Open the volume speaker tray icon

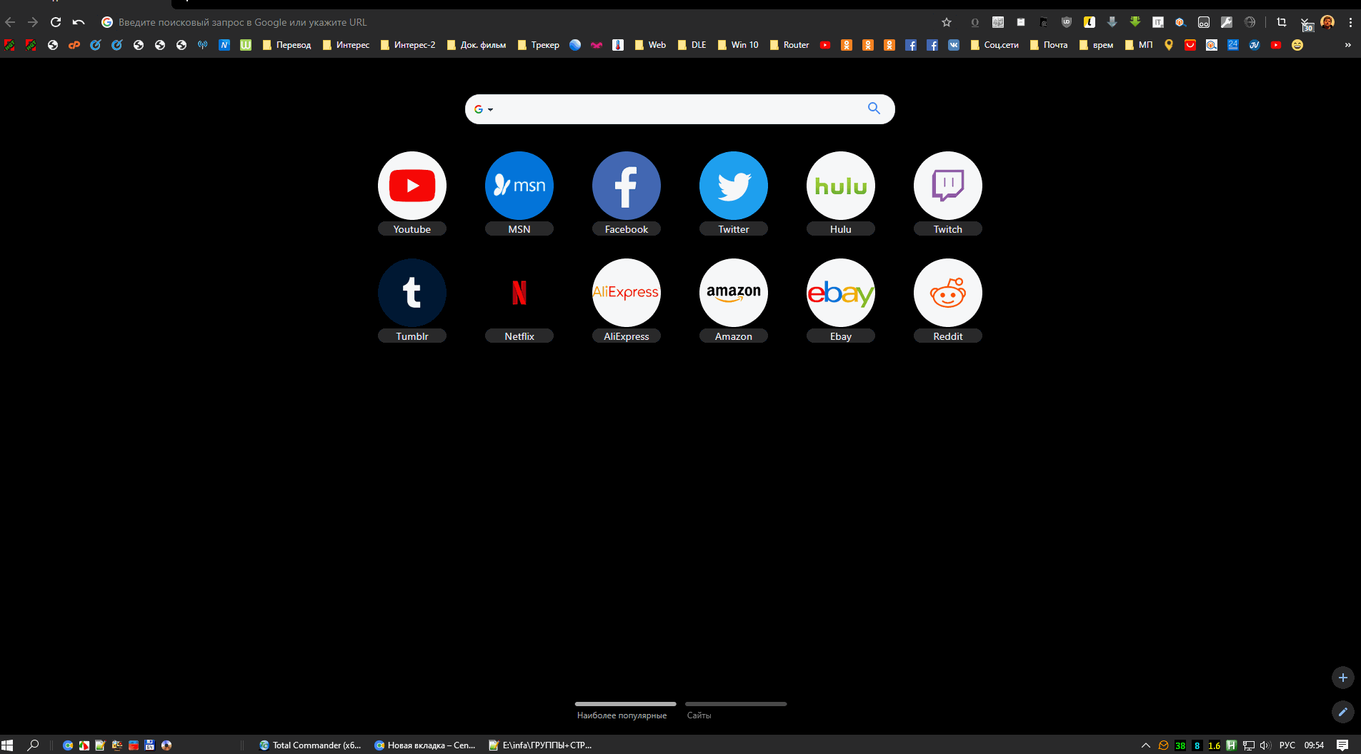coord(1265,745)
